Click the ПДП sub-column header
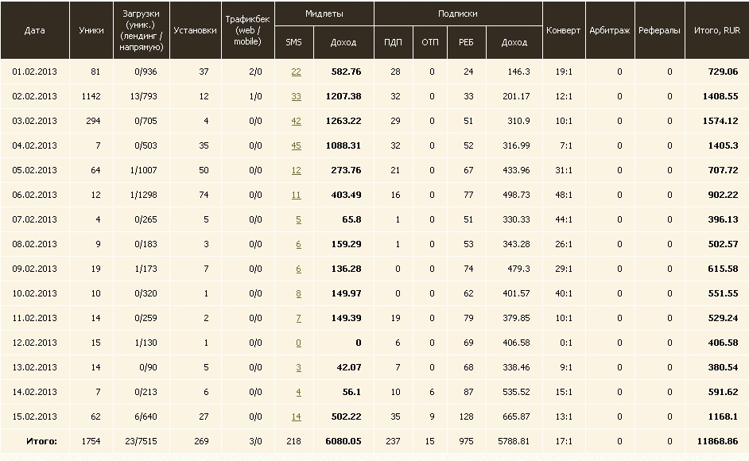 click(393, 42)
